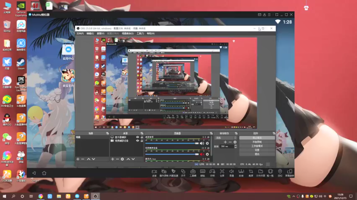
Task: Click the add scene plus icon
Action: point(78,159)
